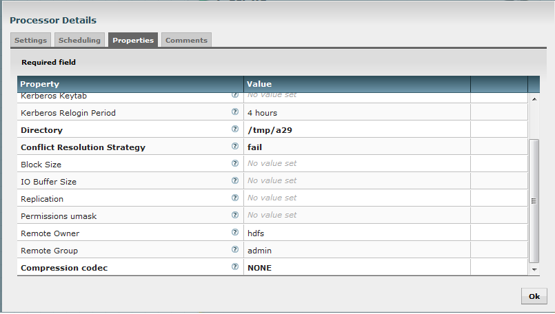555x314 pixels.
Task: Switch to the Settings tab
Action: coord(30,40)
